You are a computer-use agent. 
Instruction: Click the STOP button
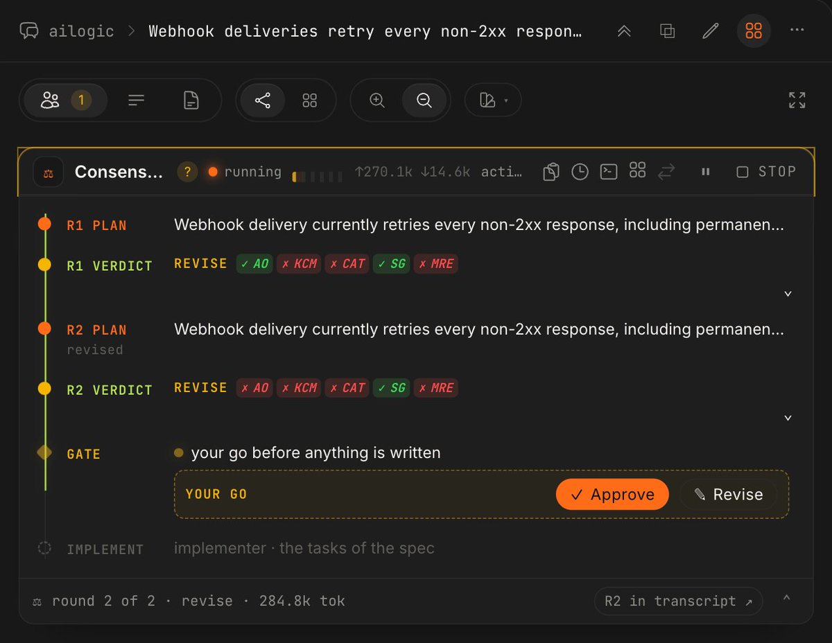(x=766, y=172)
